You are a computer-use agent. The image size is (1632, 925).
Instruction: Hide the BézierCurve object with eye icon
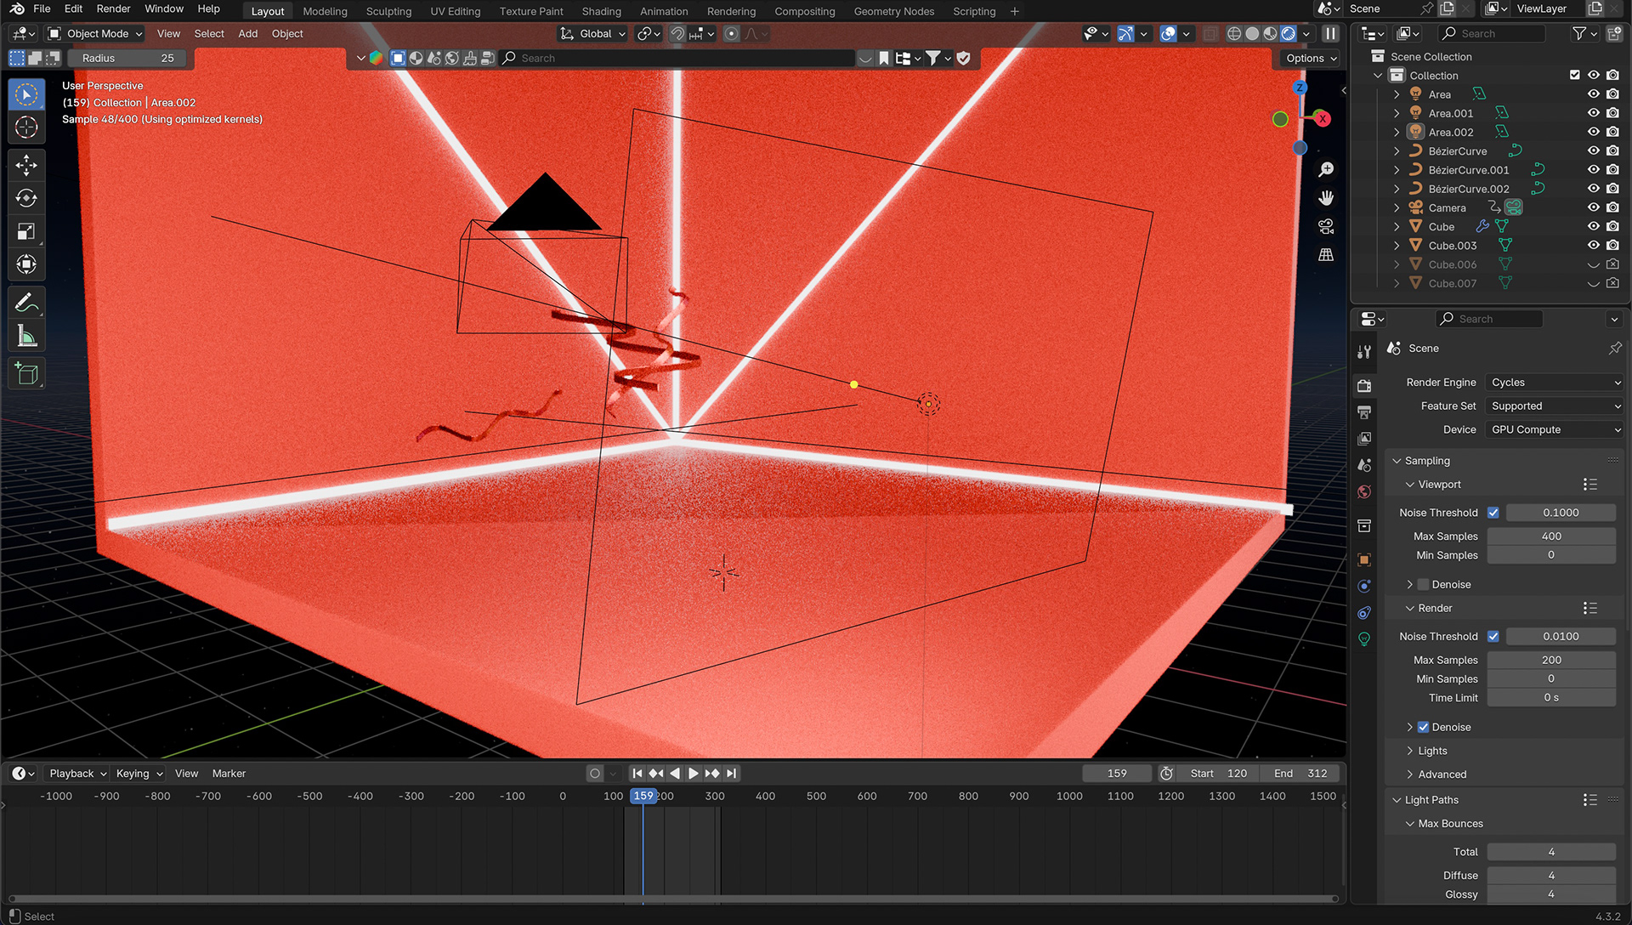click(1593, 151)
